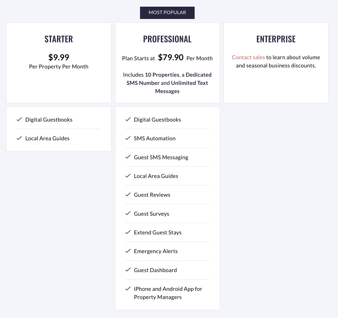Click the $79.90 Professional price
The image size is (338, 318).
pyautogui.click(x=171, y=57)
